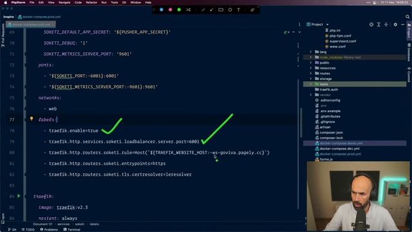This screenshot has height=232, width=412.
Task: Toggle the Database side tool window
Action: pos(409,52)
